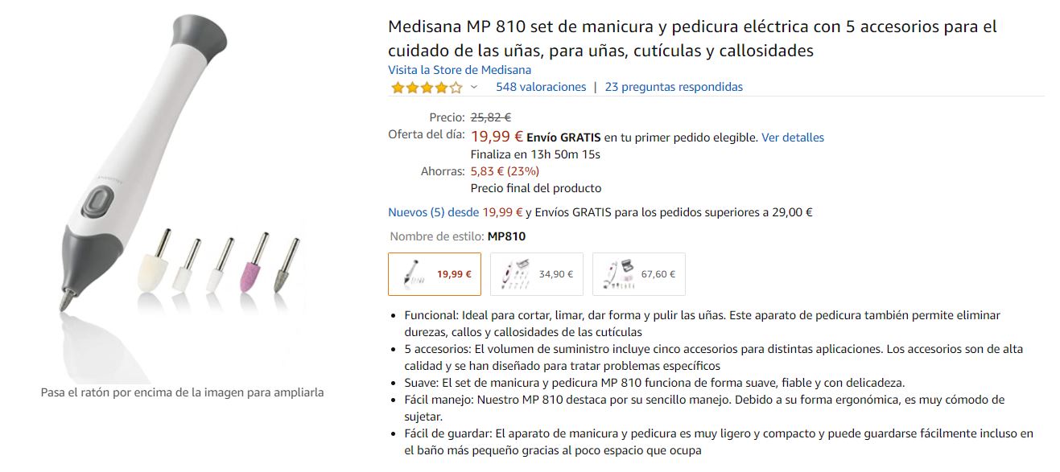Open Ver detalles shipping link

(x=793, y=137)
